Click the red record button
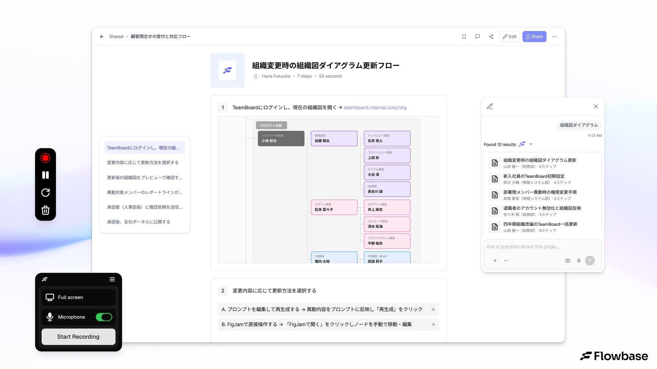Viewport: 657px width, 369px height. tap(45, 158)
